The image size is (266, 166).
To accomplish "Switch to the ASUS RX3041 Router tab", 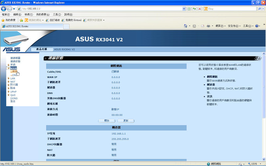I will click(x=17, y=26).
